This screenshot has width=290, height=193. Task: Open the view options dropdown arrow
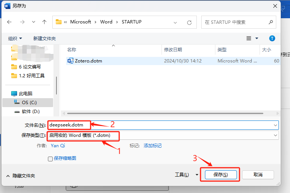pyautogui.click(x=257, y=38)
